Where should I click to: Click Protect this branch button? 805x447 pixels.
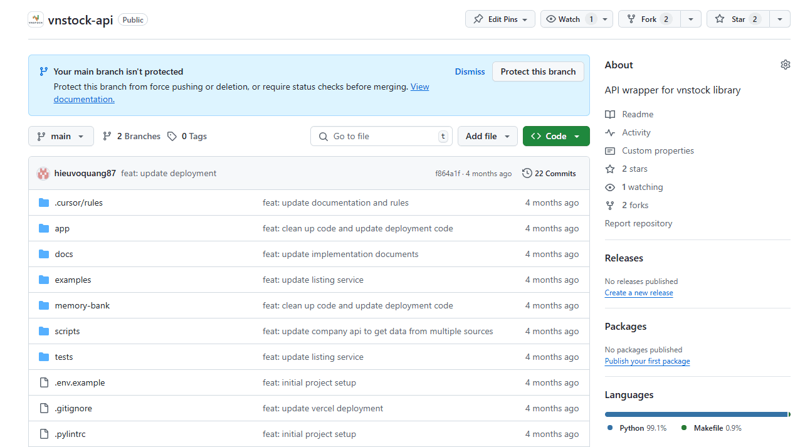(x=538, y=71)
